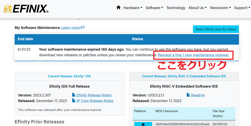Open the Readme link
The image size is (251, 126).
(198, 95)
